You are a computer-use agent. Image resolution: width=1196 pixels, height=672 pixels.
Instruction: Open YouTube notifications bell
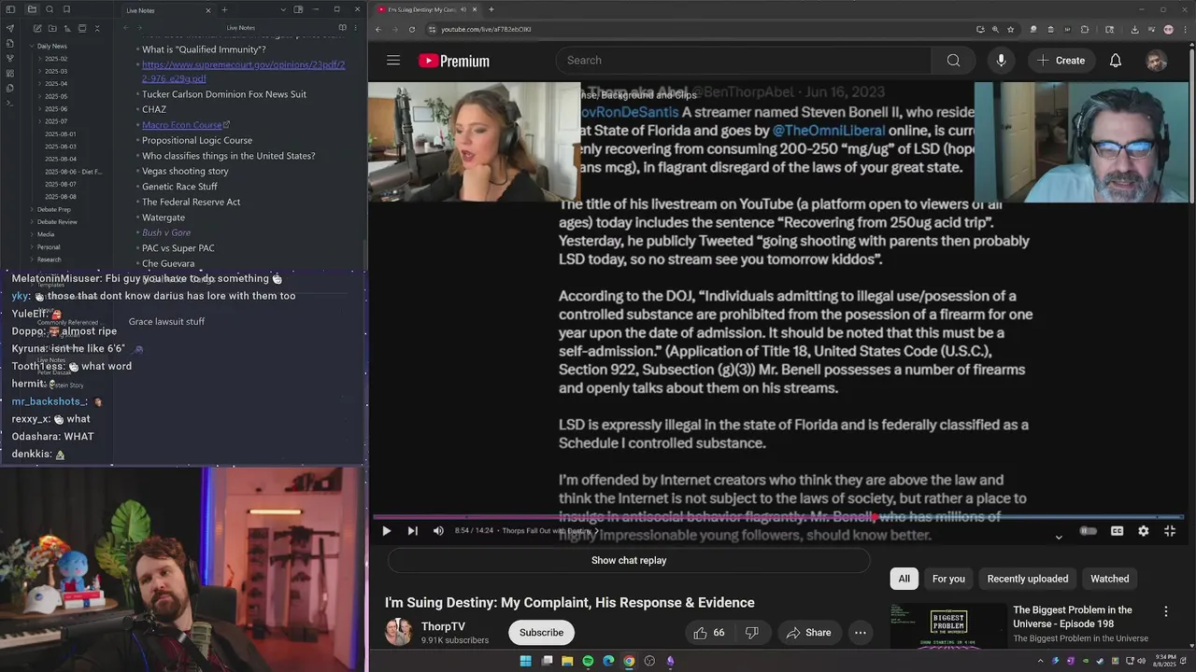click(1116, 61)
